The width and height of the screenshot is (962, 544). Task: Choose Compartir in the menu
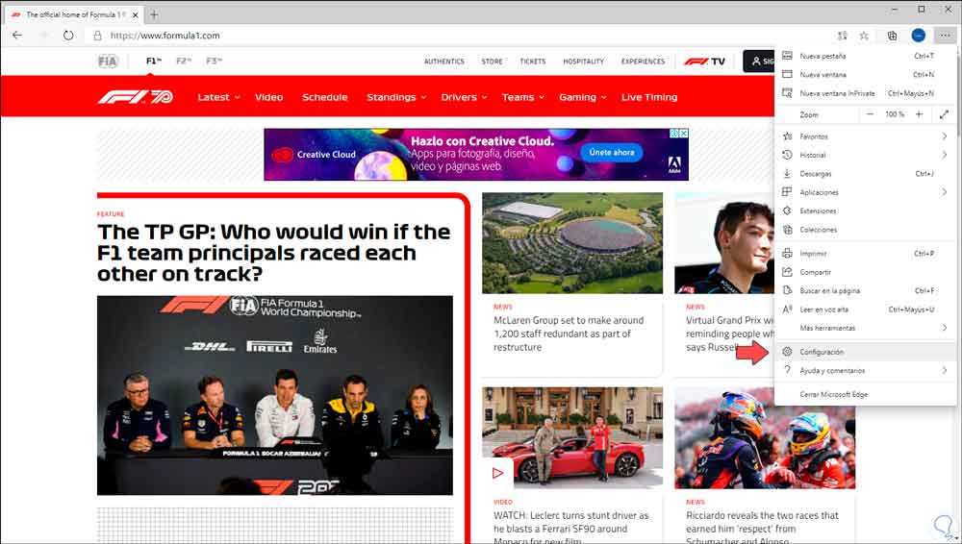tap(865, 272)
